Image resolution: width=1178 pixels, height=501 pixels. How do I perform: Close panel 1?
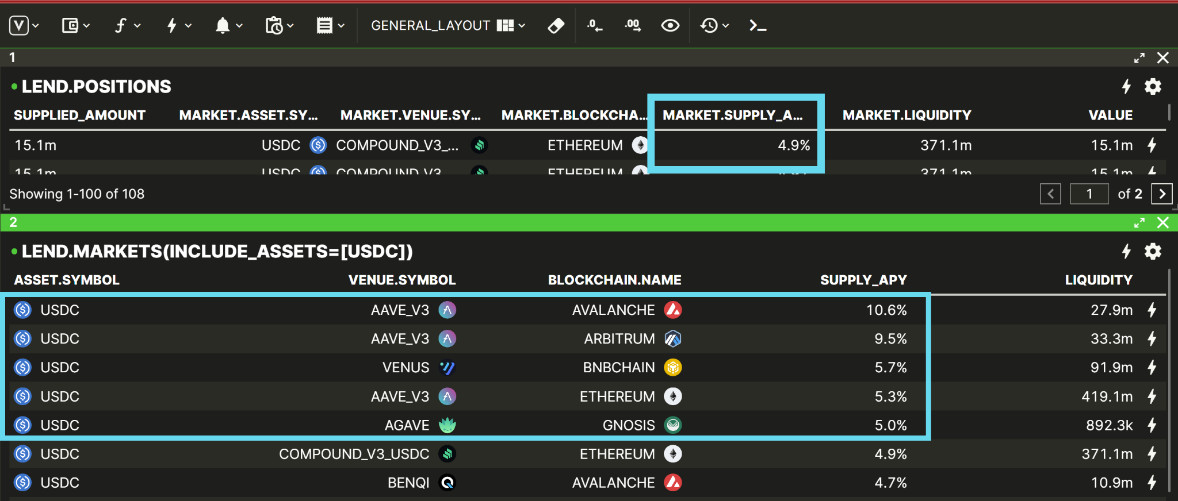coord(1163,58)
